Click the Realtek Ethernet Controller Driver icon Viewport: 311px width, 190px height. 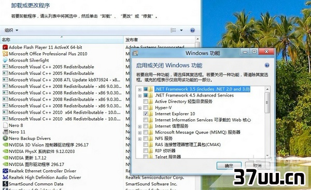[x=5, y=171]
